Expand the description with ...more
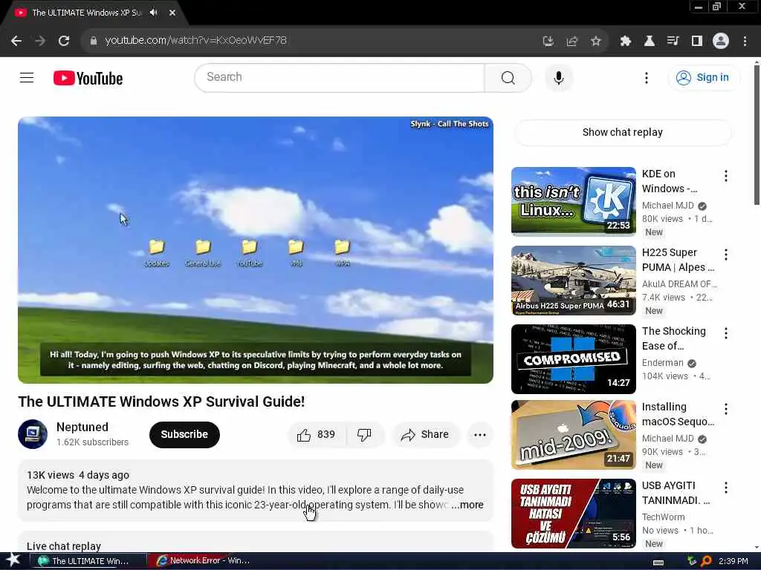 467,505
